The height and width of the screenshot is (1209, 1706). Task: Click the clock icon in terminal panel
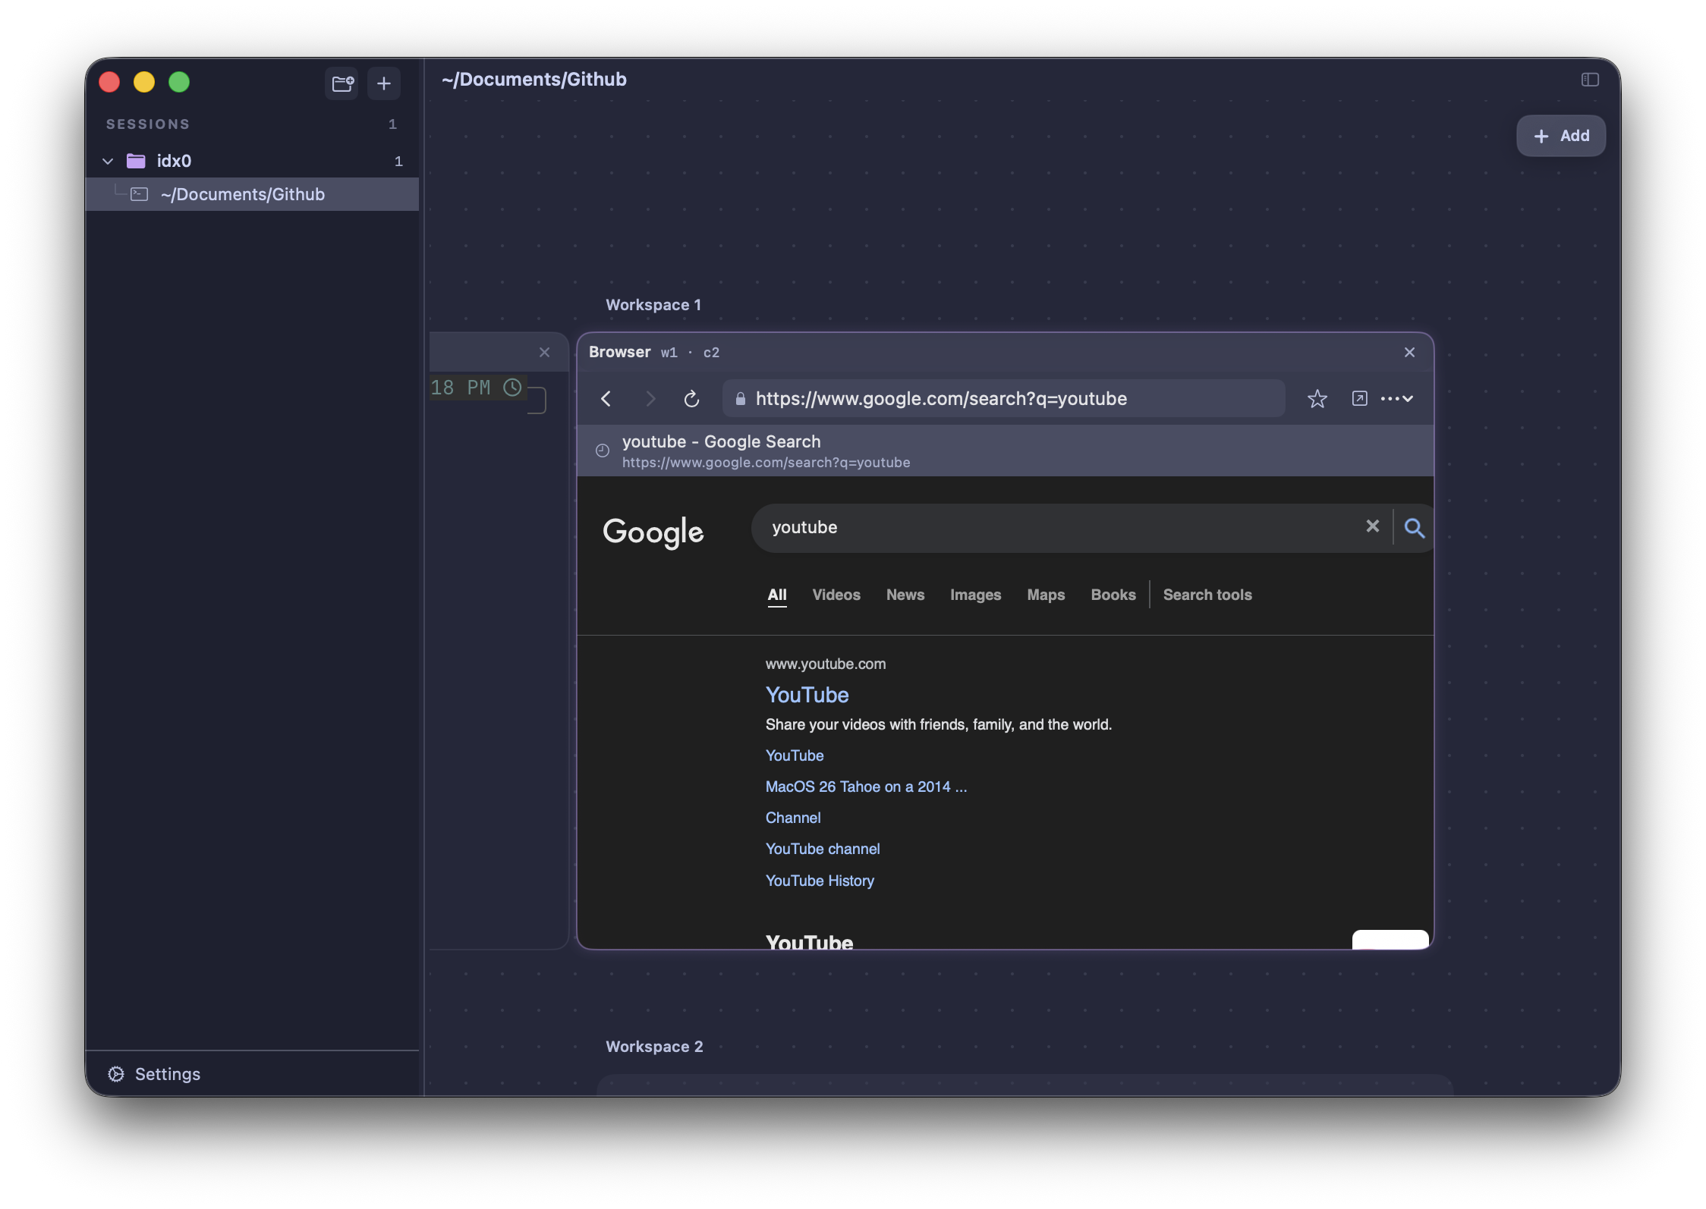click(513, 388)
